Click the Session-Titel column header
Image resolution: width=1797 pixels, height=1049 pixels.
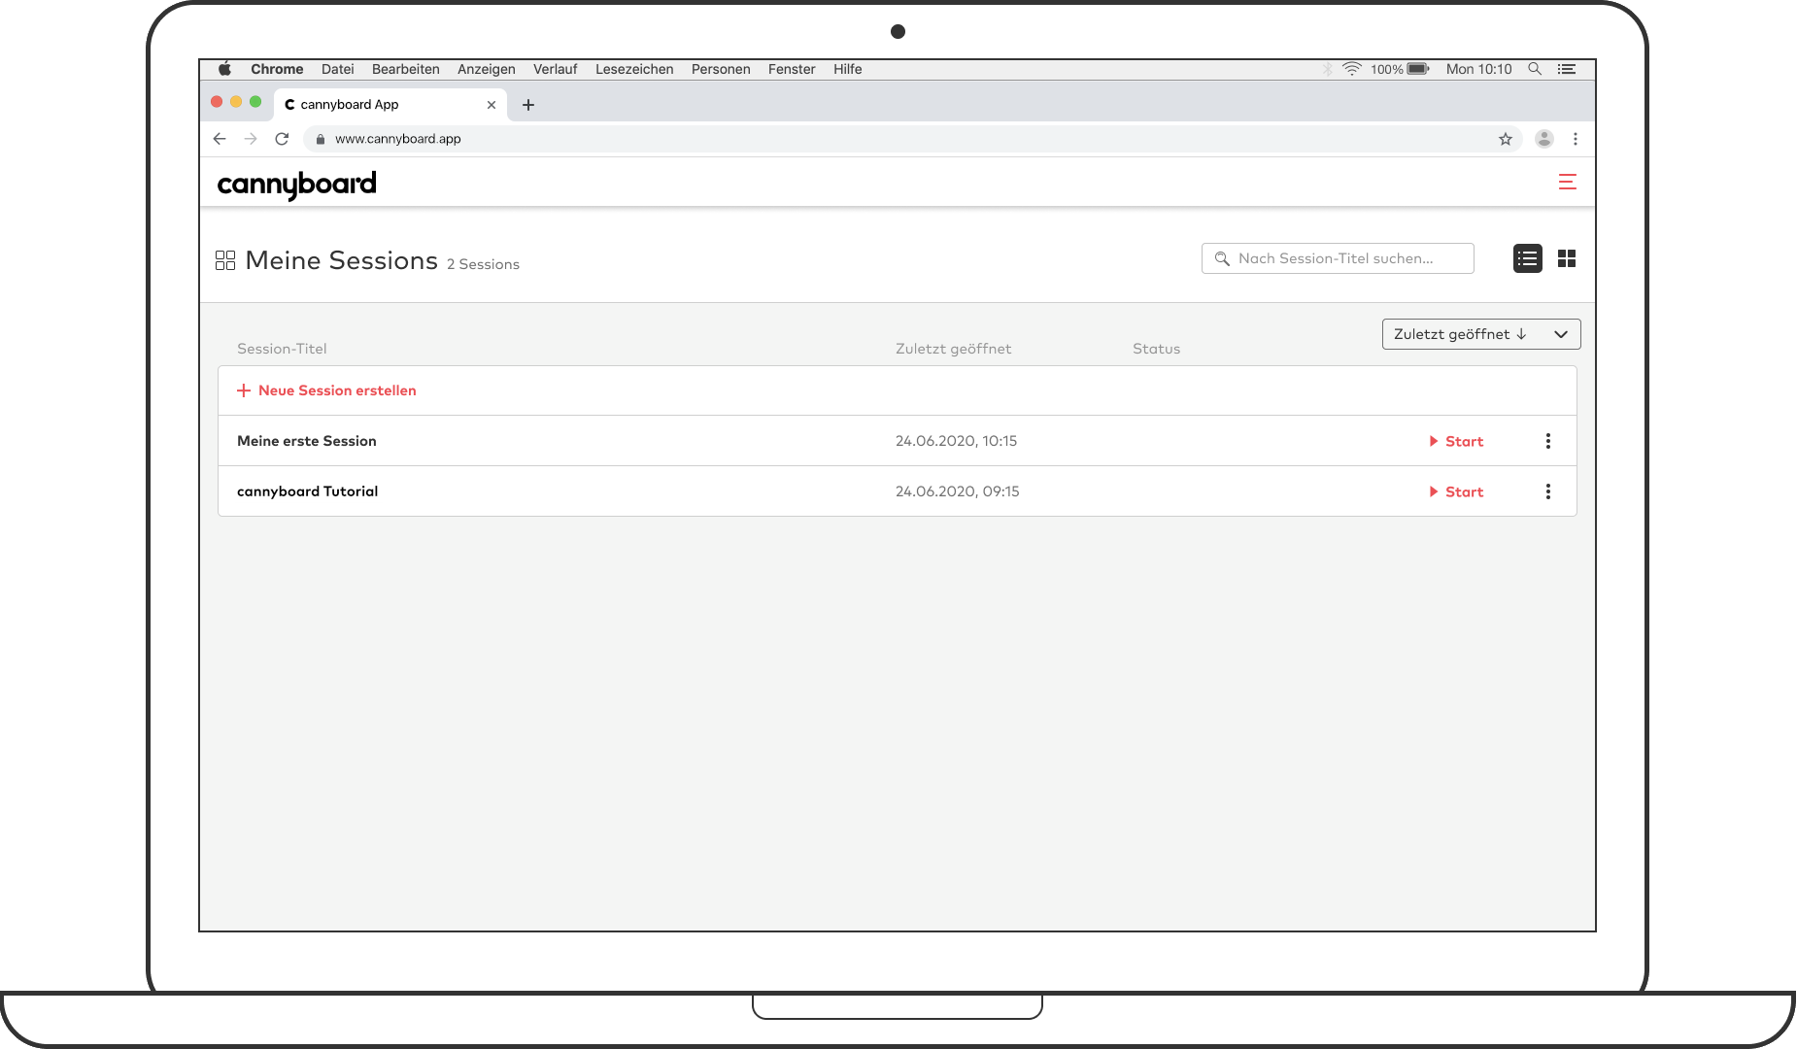pos(282,349)
